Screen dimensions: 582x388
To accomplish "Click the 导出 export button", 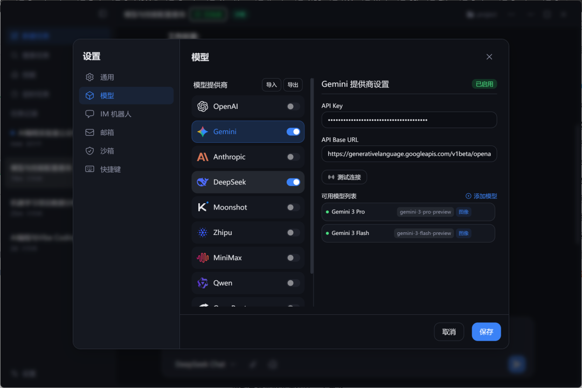I will (293, 85).
